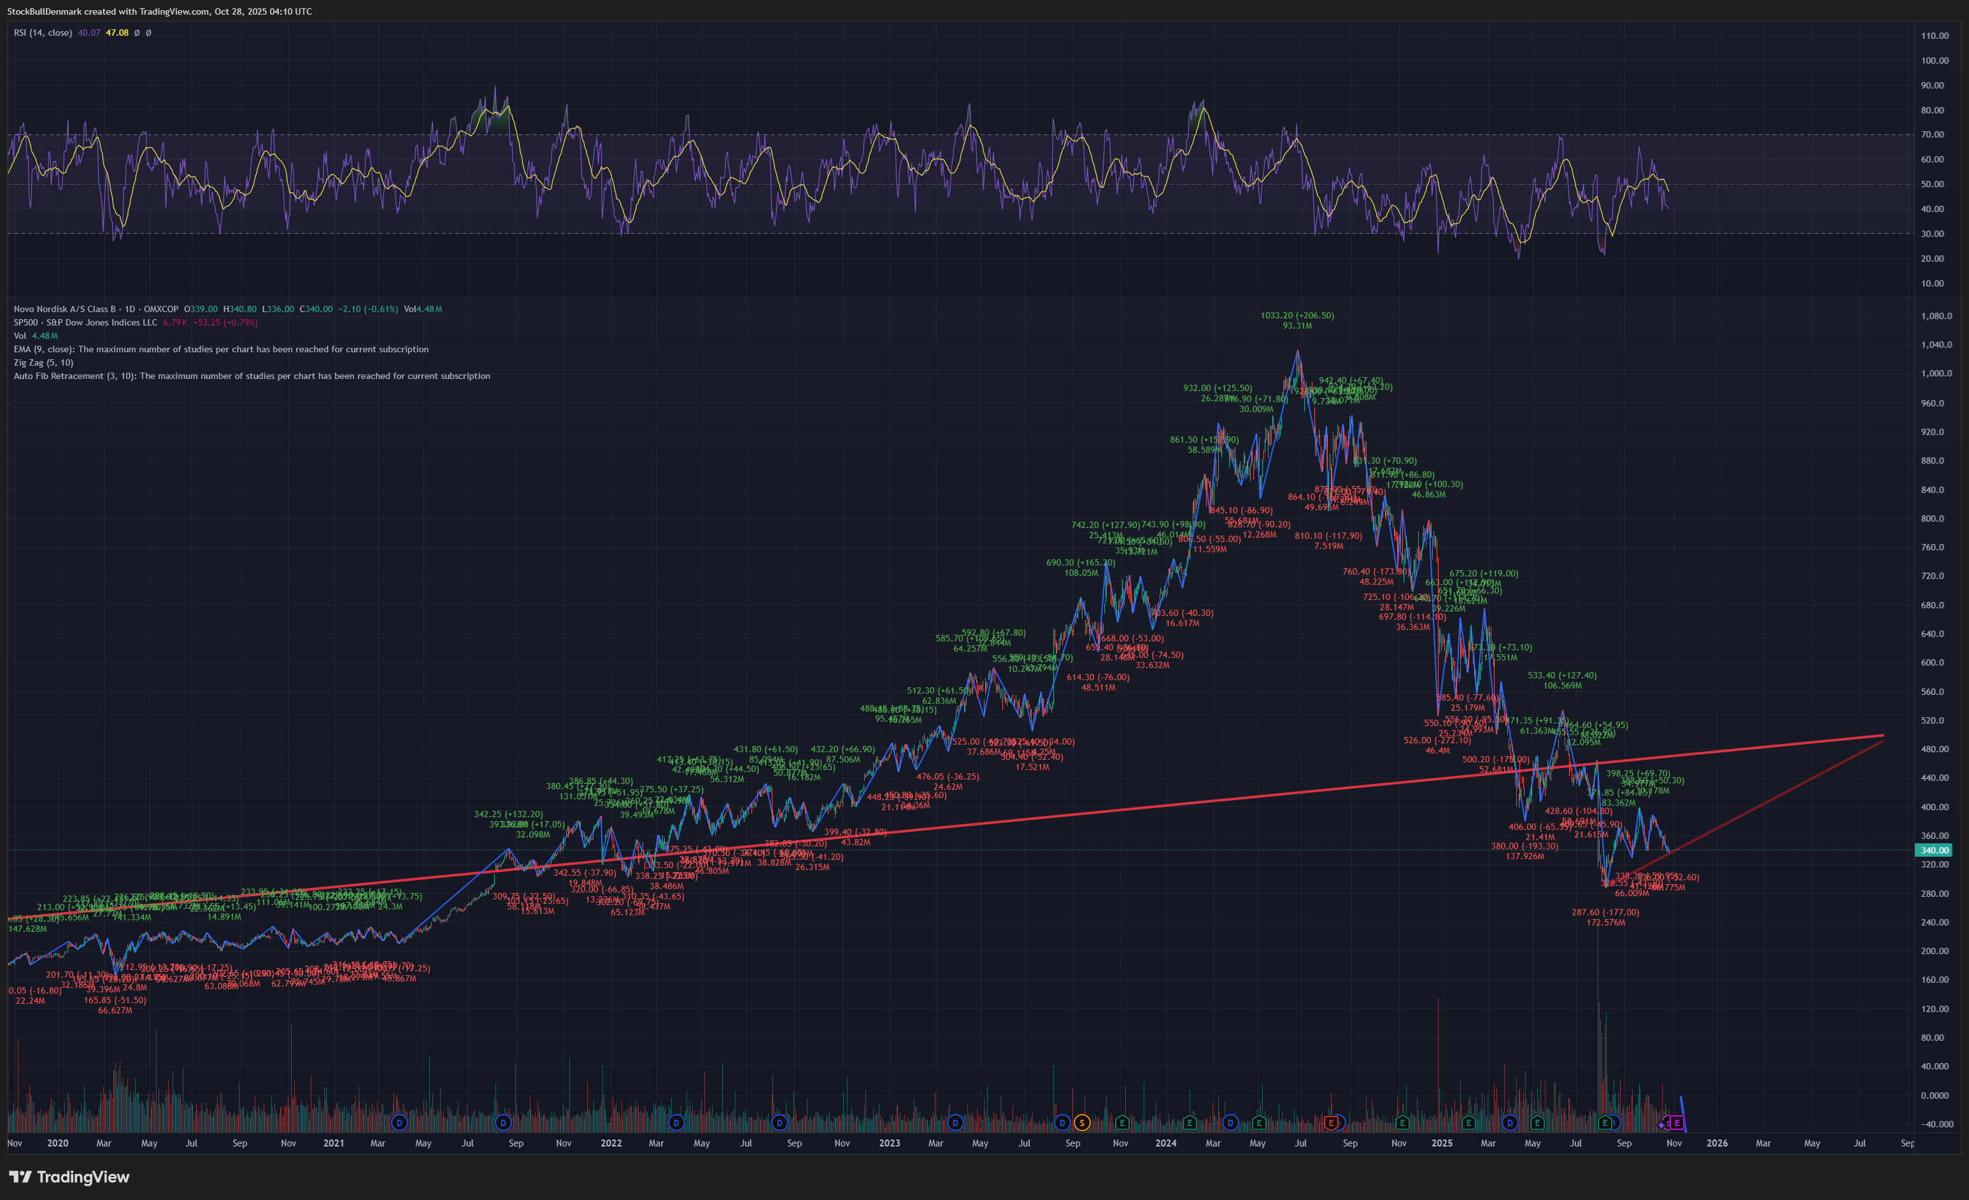Click the earnings marker near May 2024
This screenshot has height=1200, width=1969.
(1258, 1122)
